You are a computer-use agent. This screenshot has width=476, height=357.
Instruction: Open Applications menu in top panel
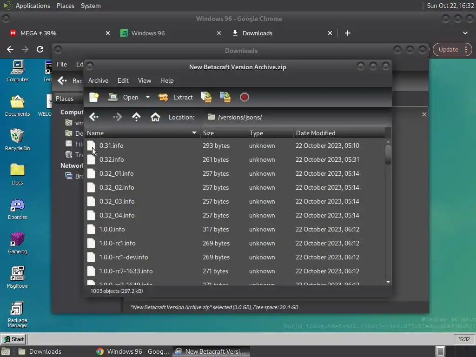[x=33, y=6]
